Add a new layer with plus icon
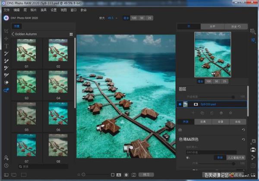The image size is (259, 181). click(x=192, y=112)
